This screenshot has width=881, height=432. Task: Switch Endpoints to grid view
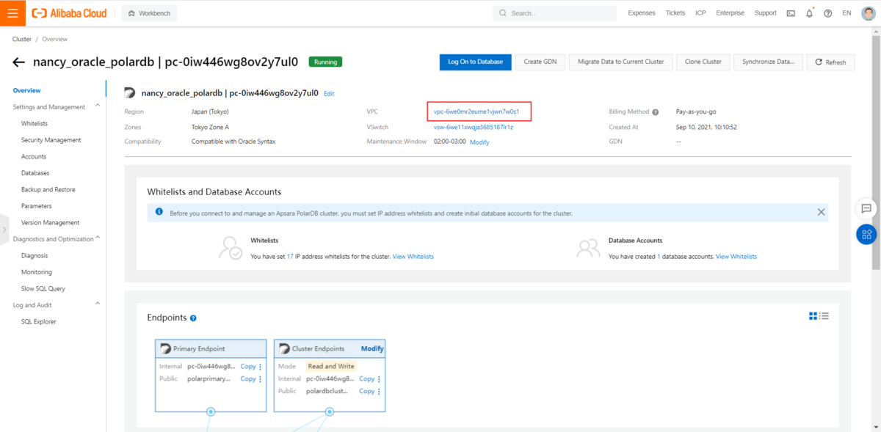click(813, 316)
